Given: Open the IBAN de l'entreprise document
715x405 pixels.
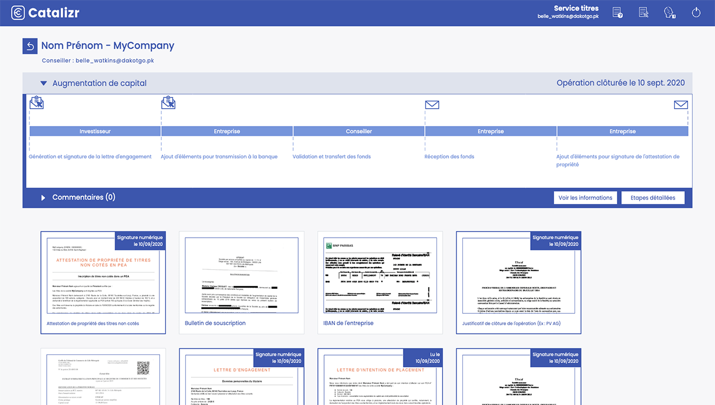Looking at the screenshot, I should pos(380,282).
